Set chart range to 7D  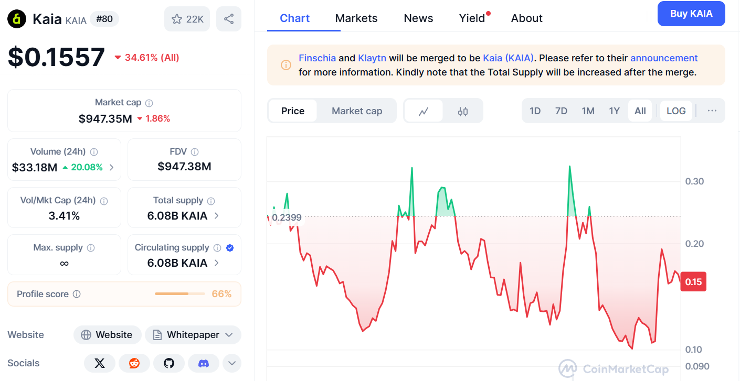pos(561,111)
